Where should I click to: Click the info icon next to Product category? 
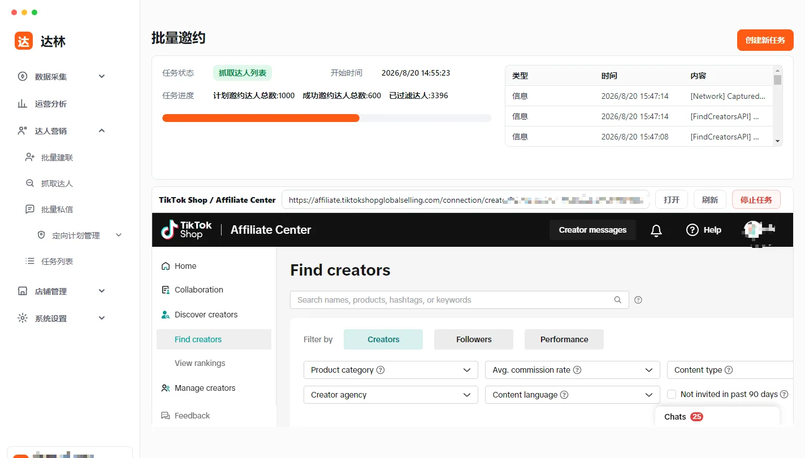point(380,370)
